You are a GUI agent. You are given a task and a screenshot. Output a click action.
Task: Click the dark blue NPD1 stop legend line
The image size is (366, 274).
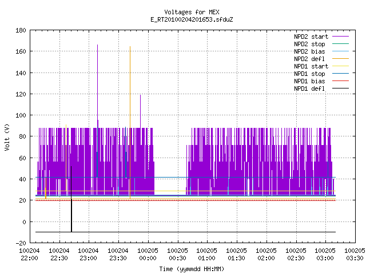click(x=340, y=74)
